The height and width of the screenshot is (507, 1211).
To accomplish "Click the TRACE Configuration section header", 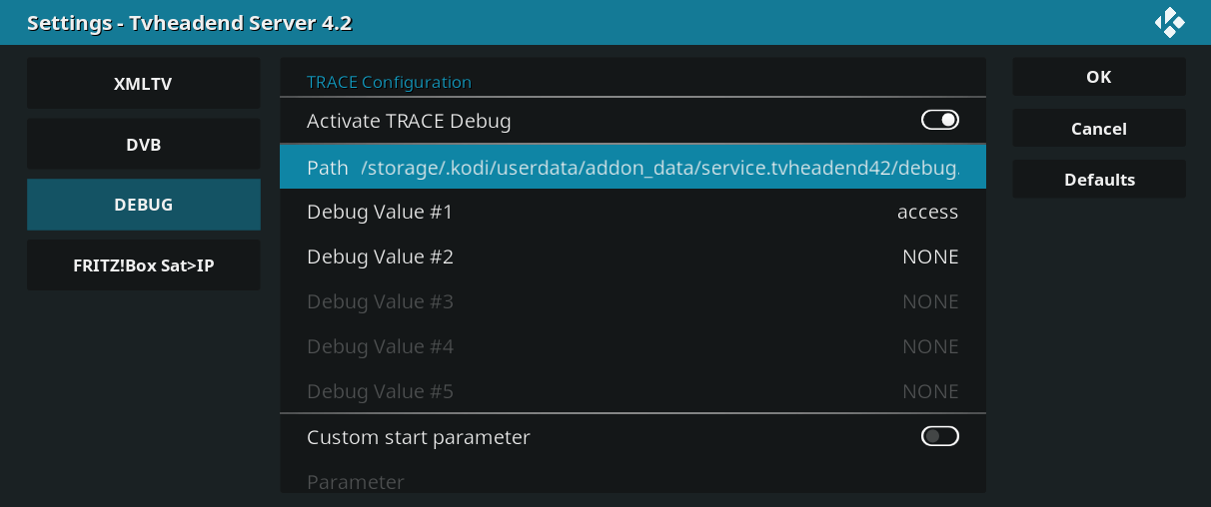I will pos(389,82).
